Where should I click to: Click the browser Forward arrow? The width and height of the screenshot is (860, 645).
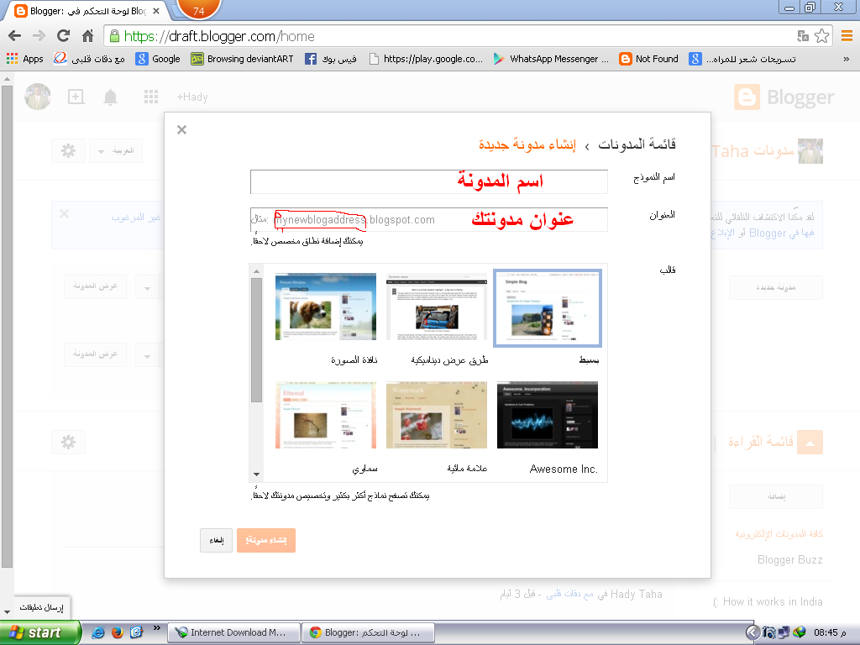pyautogui.click(x=39, y=36)
